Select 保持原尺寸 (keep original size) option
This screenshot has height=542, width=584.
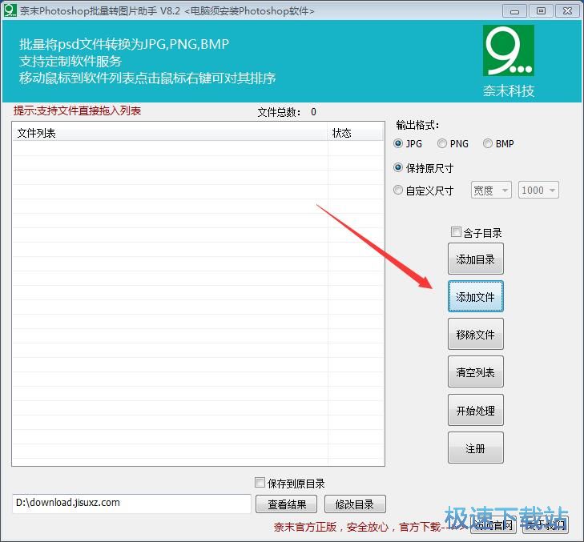399,168
